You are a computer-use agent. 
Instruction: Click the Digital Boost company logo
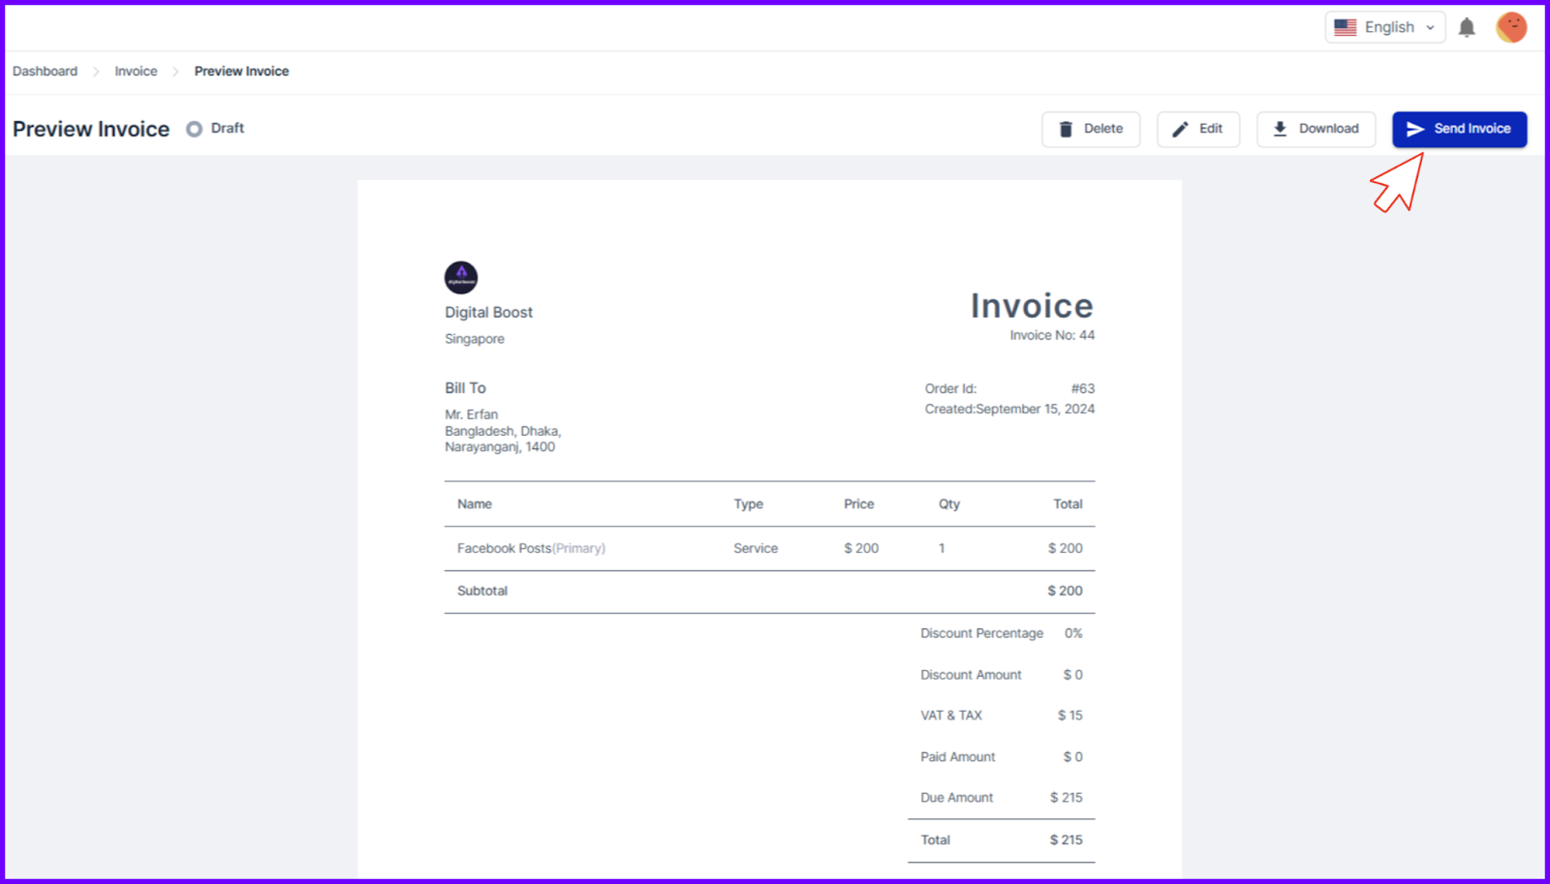coord(461,277)
